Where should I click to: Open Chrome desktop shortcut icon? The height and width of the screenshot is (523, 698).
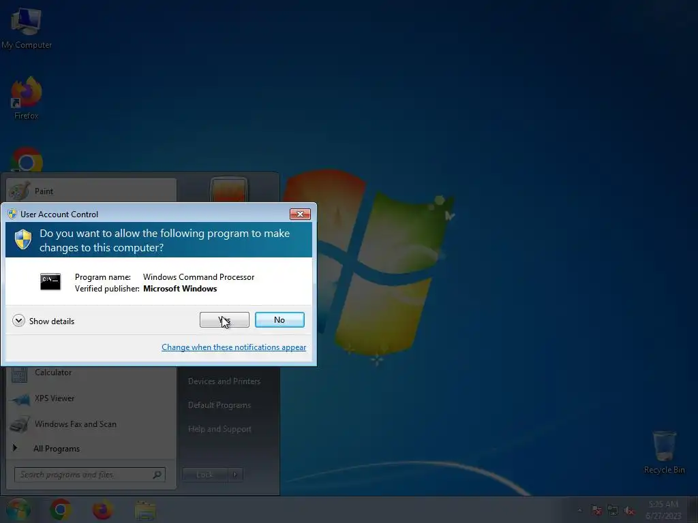(x=27, y=160)
